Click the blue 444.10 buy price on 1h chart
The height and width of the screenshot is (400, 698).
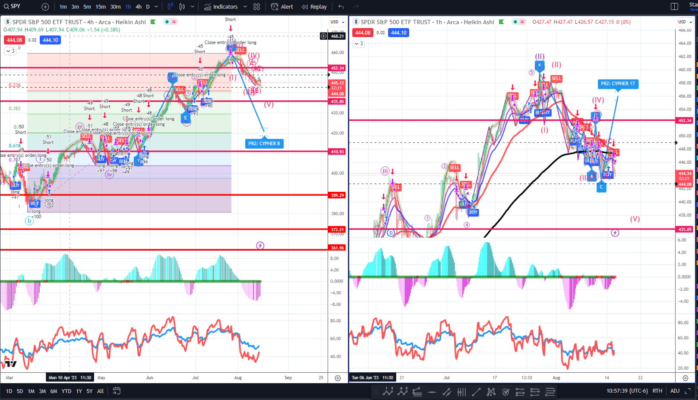(x=399, y=33)
